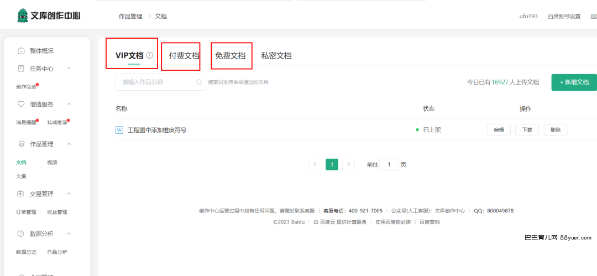Click the QQ：800049878 text
Image resolution: width=597 pixels, height=276 pixels.
pos(494,211)
